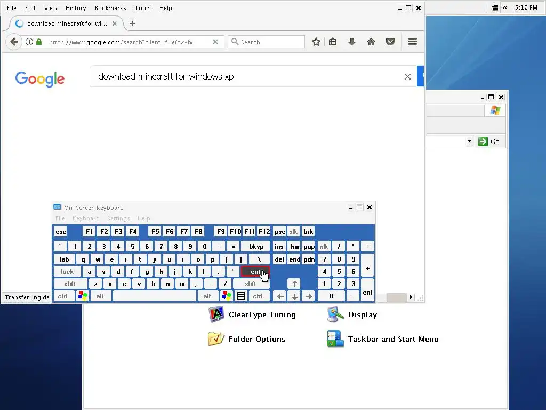Click the bksp key on On-Screen Keyboard
Viewport: 546px width, 410px height.
click(256, 247)
